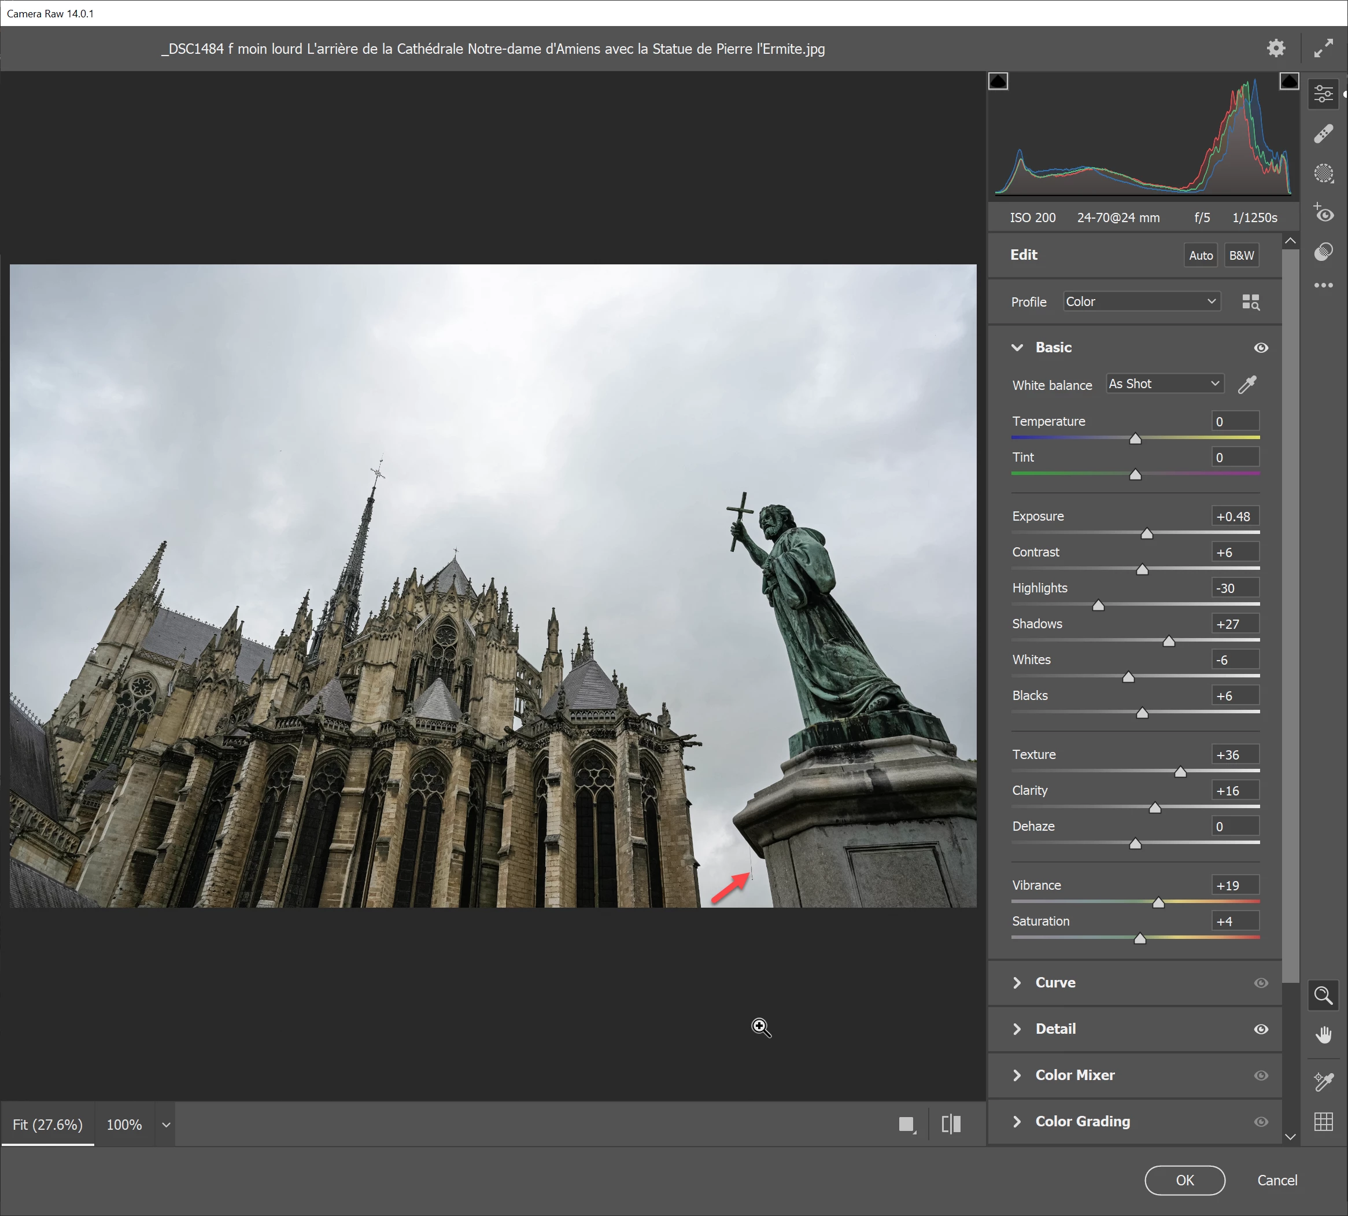This screenshot has height=1216, width=1348.
Task: Select the Healing brush tool
Action: 1323,134
